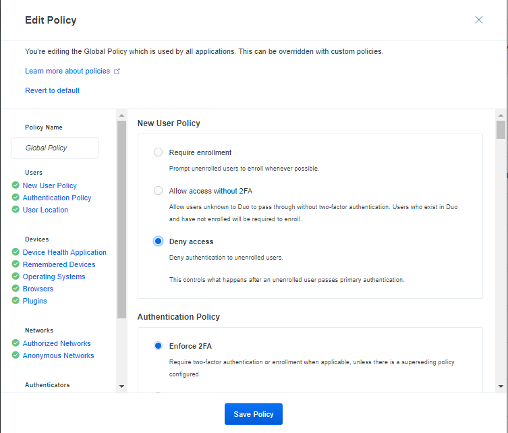
Task: Save the policy changes
Action: point(254,414)
